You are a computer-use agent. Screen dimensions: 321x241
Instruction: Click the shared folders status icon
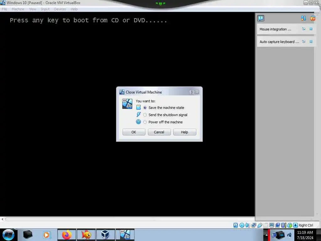266,225
